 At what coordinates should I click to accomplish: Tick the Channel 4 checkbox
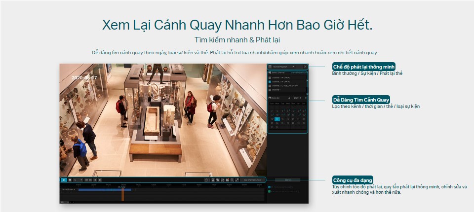click(x=270, y=90)
